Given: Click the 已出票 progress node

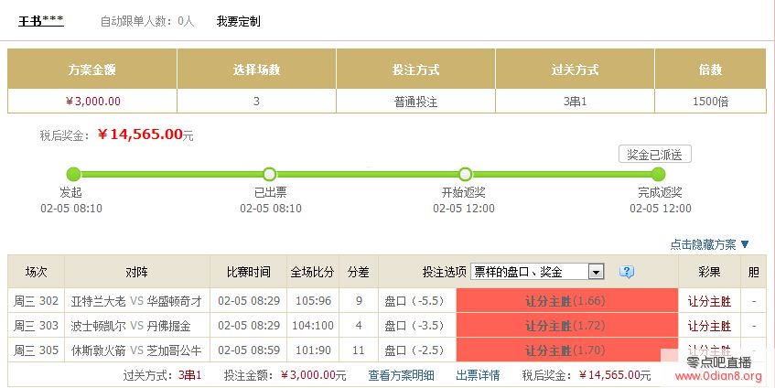Looking at the screenshot, I should (x=269, y=174).
